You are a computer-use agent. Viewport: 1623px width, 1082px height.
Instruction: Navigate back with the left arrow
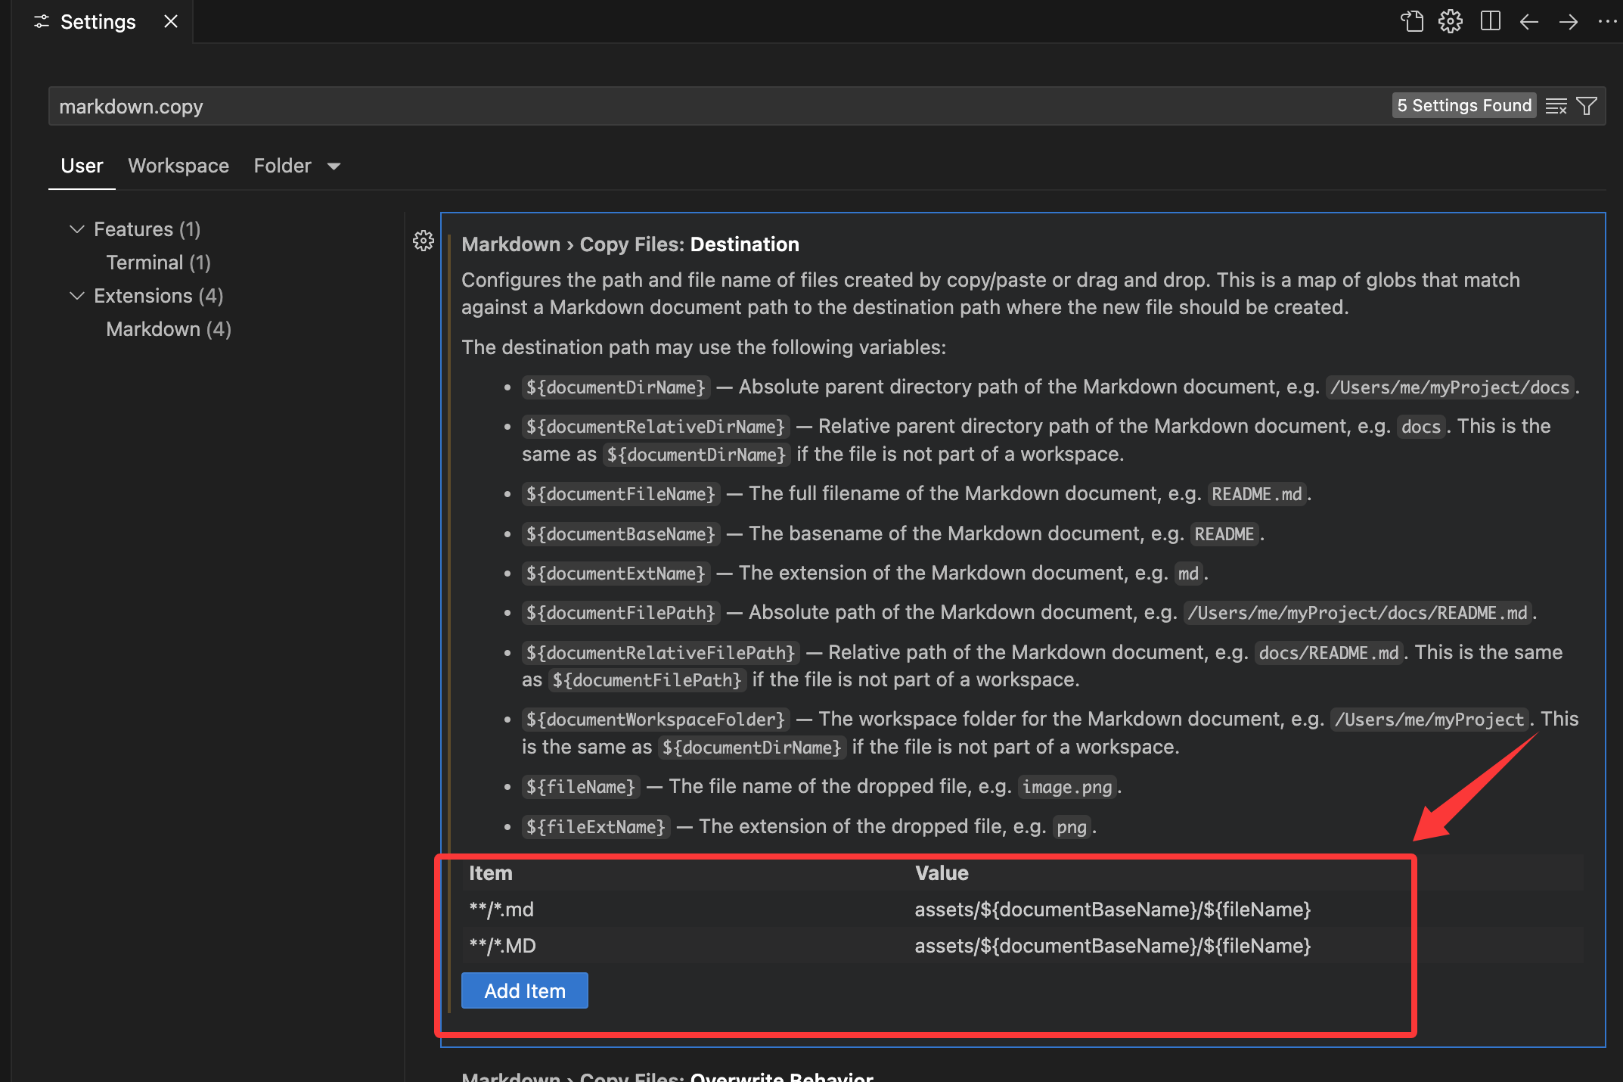click(x=1528, y=21)
